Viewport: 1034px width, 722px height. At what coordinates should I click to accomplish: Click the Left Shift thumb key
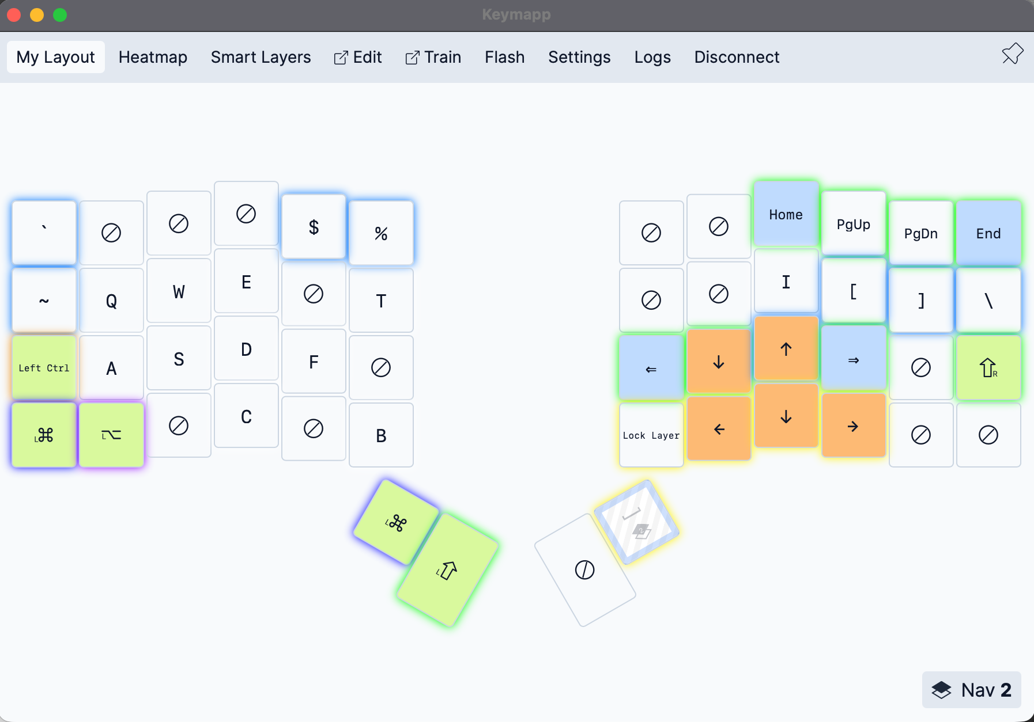tap(447, 570)
